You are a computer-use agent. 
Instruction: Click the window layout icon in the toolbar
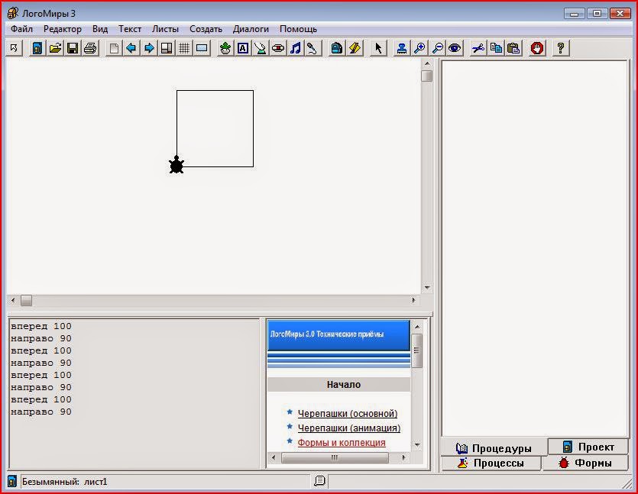click(x=167, y=48)
